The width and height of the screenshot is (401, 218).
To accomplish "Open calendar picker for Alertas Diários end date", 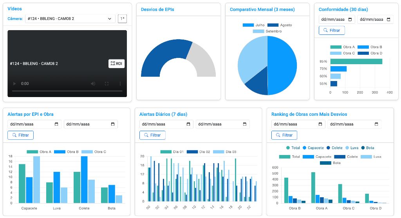I will point(245,124).
